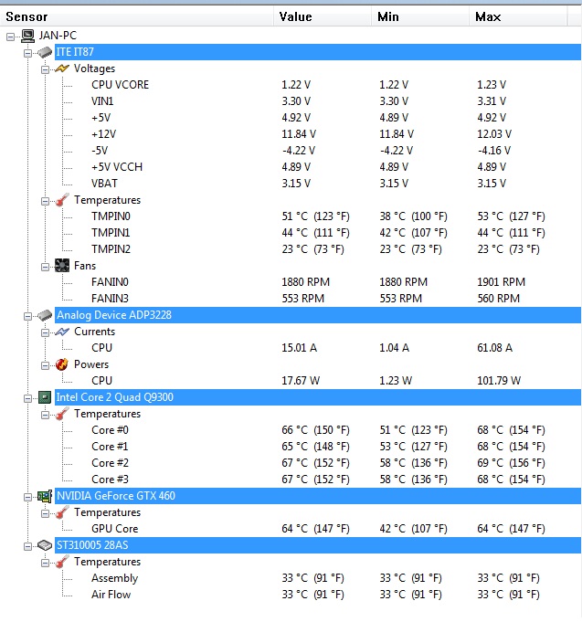
Task: Collapse the Fans group
Action: (45, 266)
